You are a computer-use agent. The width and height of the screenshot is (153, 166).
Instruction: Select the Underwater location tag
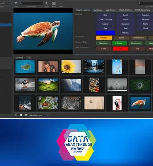pos(139,38)
